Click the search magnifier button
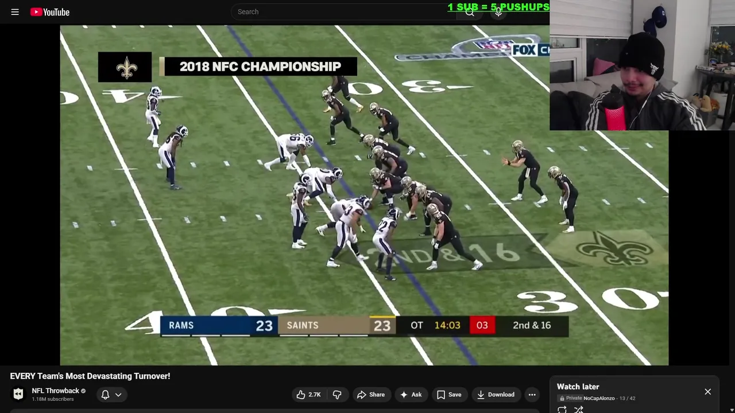The image size is (735, 413). point(470,11)
